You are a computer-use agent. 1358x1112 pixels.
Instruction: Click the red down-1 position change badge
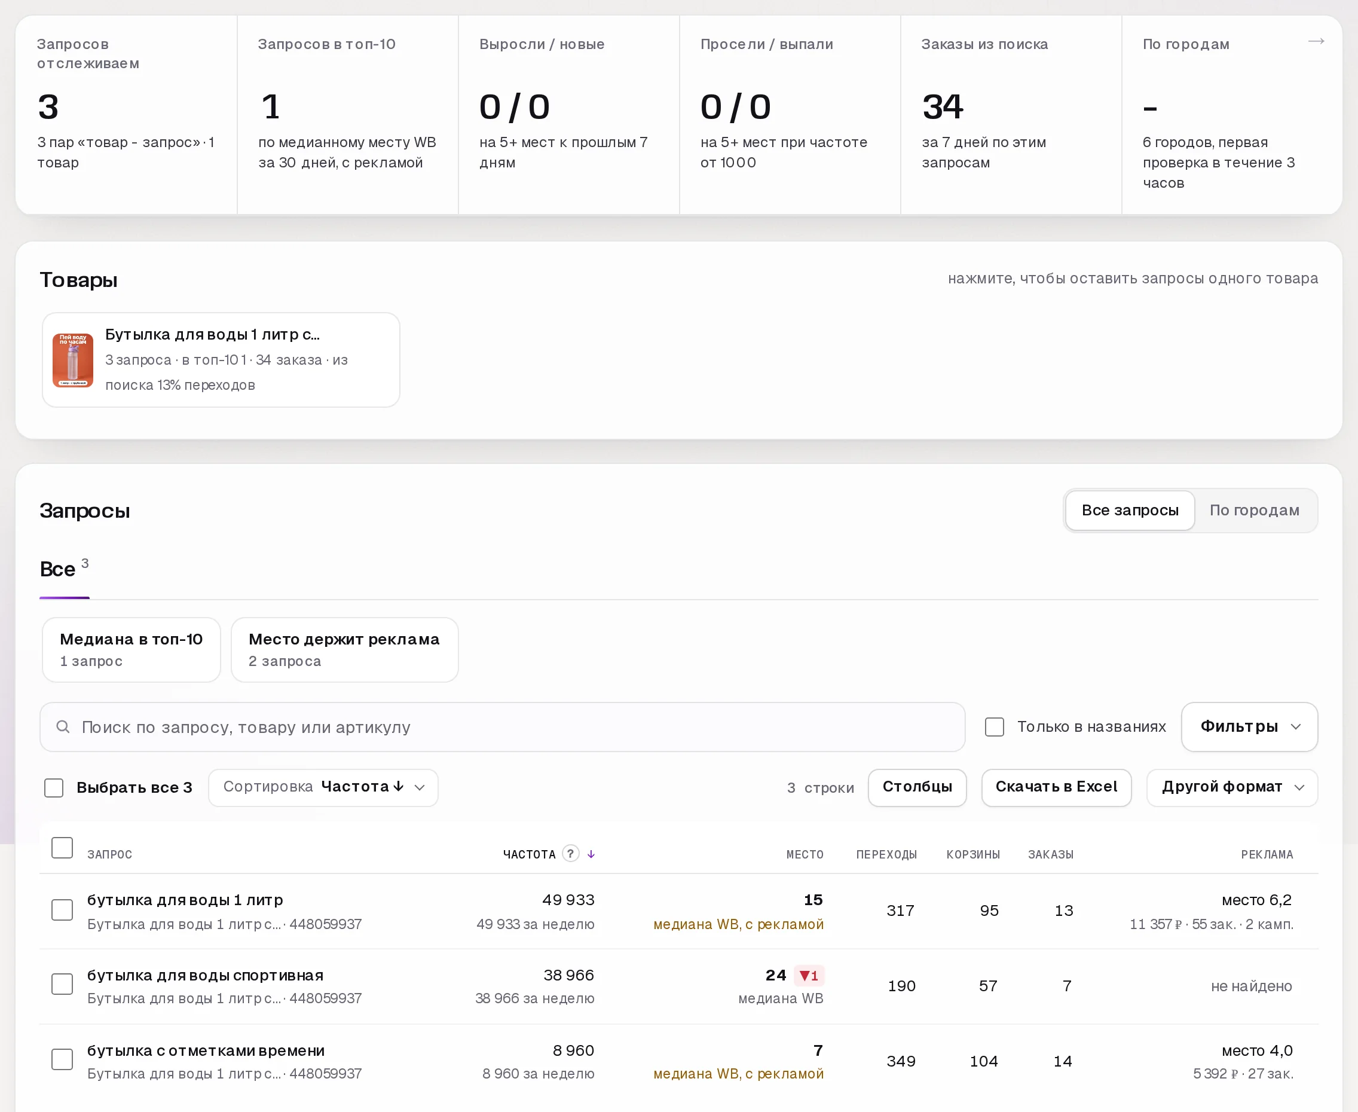coord(809,976)
